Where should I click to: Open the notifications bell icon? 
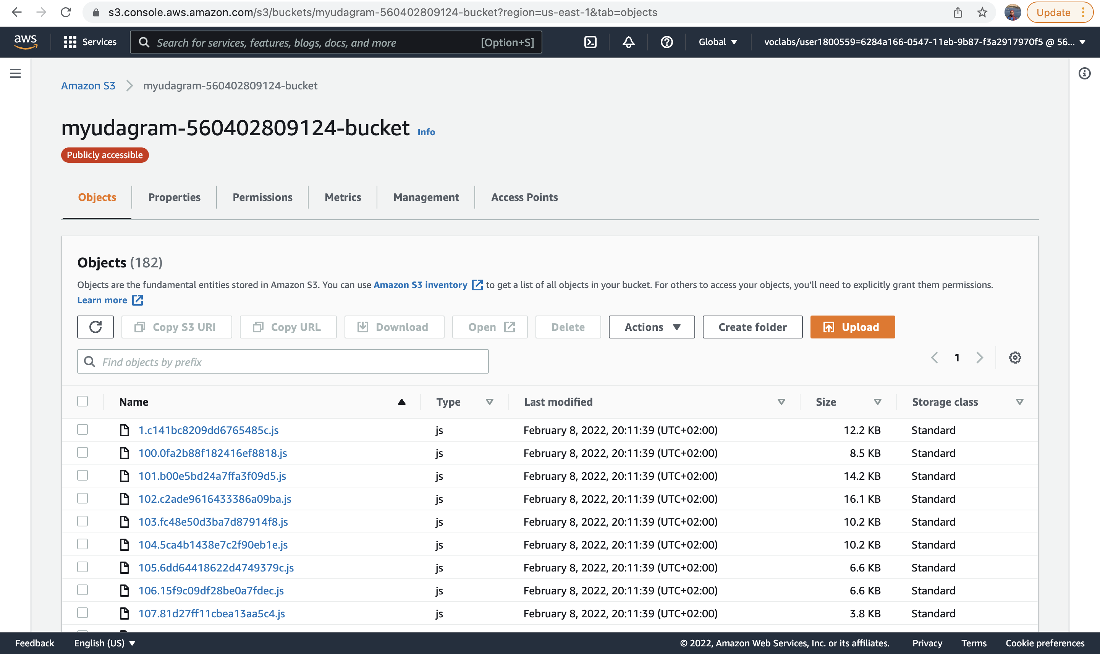[629, 42]
